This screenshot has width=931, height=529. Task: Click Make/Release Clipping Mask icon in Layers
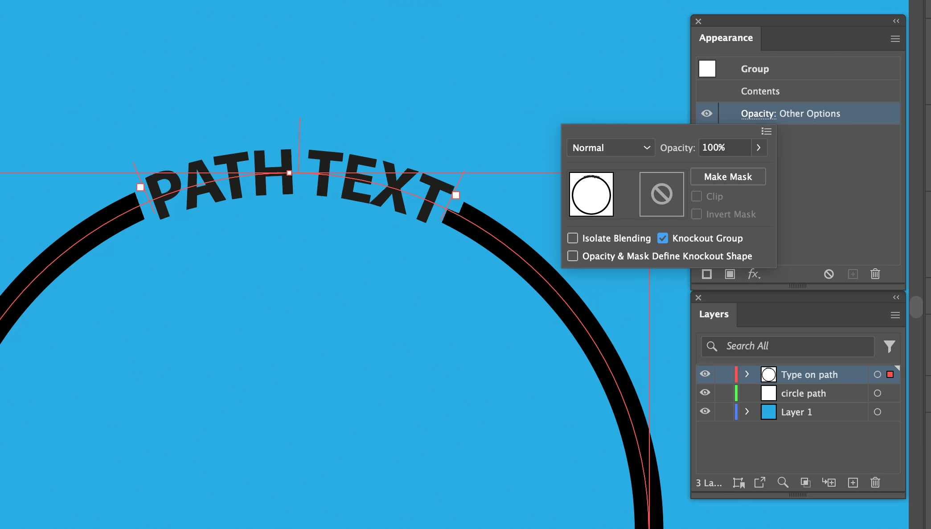coord(805,483)
